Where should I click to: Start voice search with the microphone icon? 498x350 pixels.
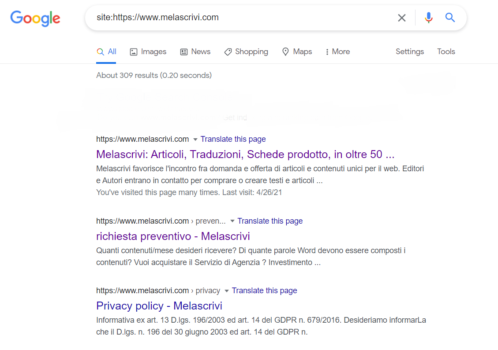click(428, 18)
